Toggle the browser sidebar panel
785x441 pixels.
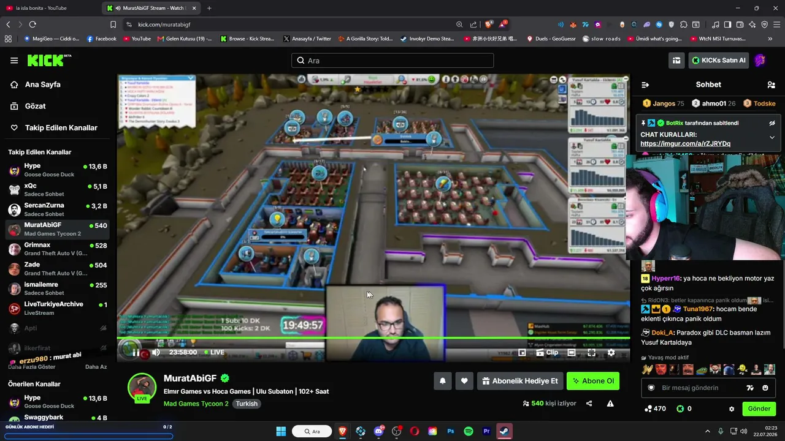pos(727,24)
